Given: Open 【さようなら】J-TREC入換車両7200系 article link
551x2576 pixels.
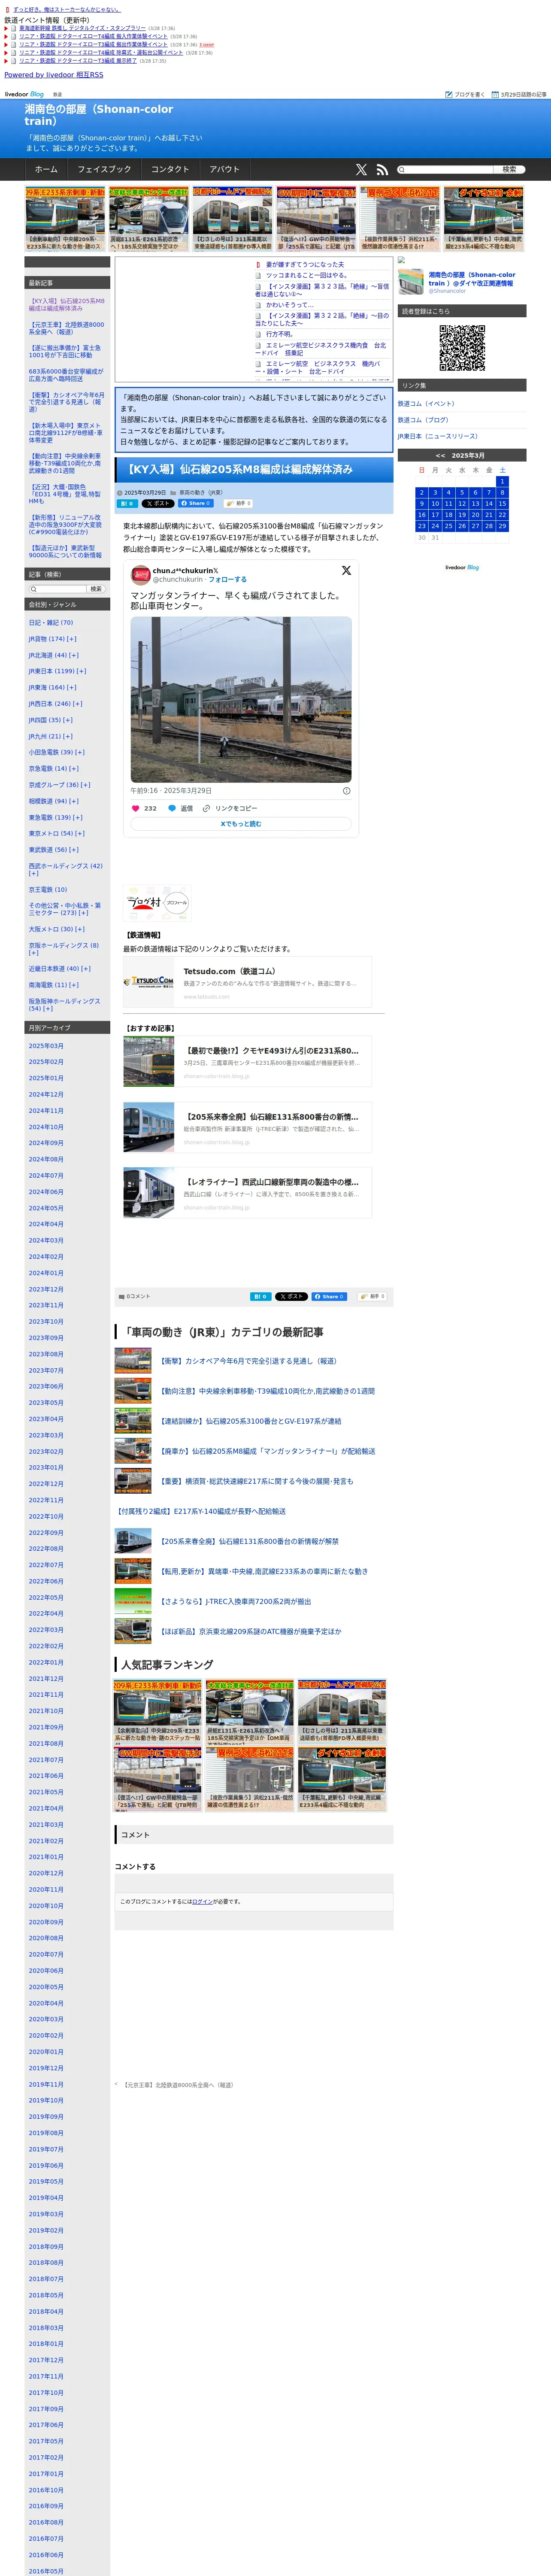Looking at the screenshot, I should pyautogui.click(x=235, y=1601).
